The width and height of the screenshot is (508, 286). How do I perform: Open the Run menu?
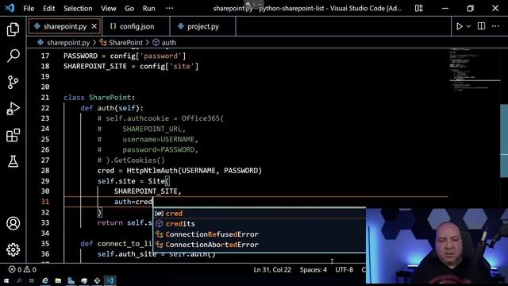(x=148, y=9)
